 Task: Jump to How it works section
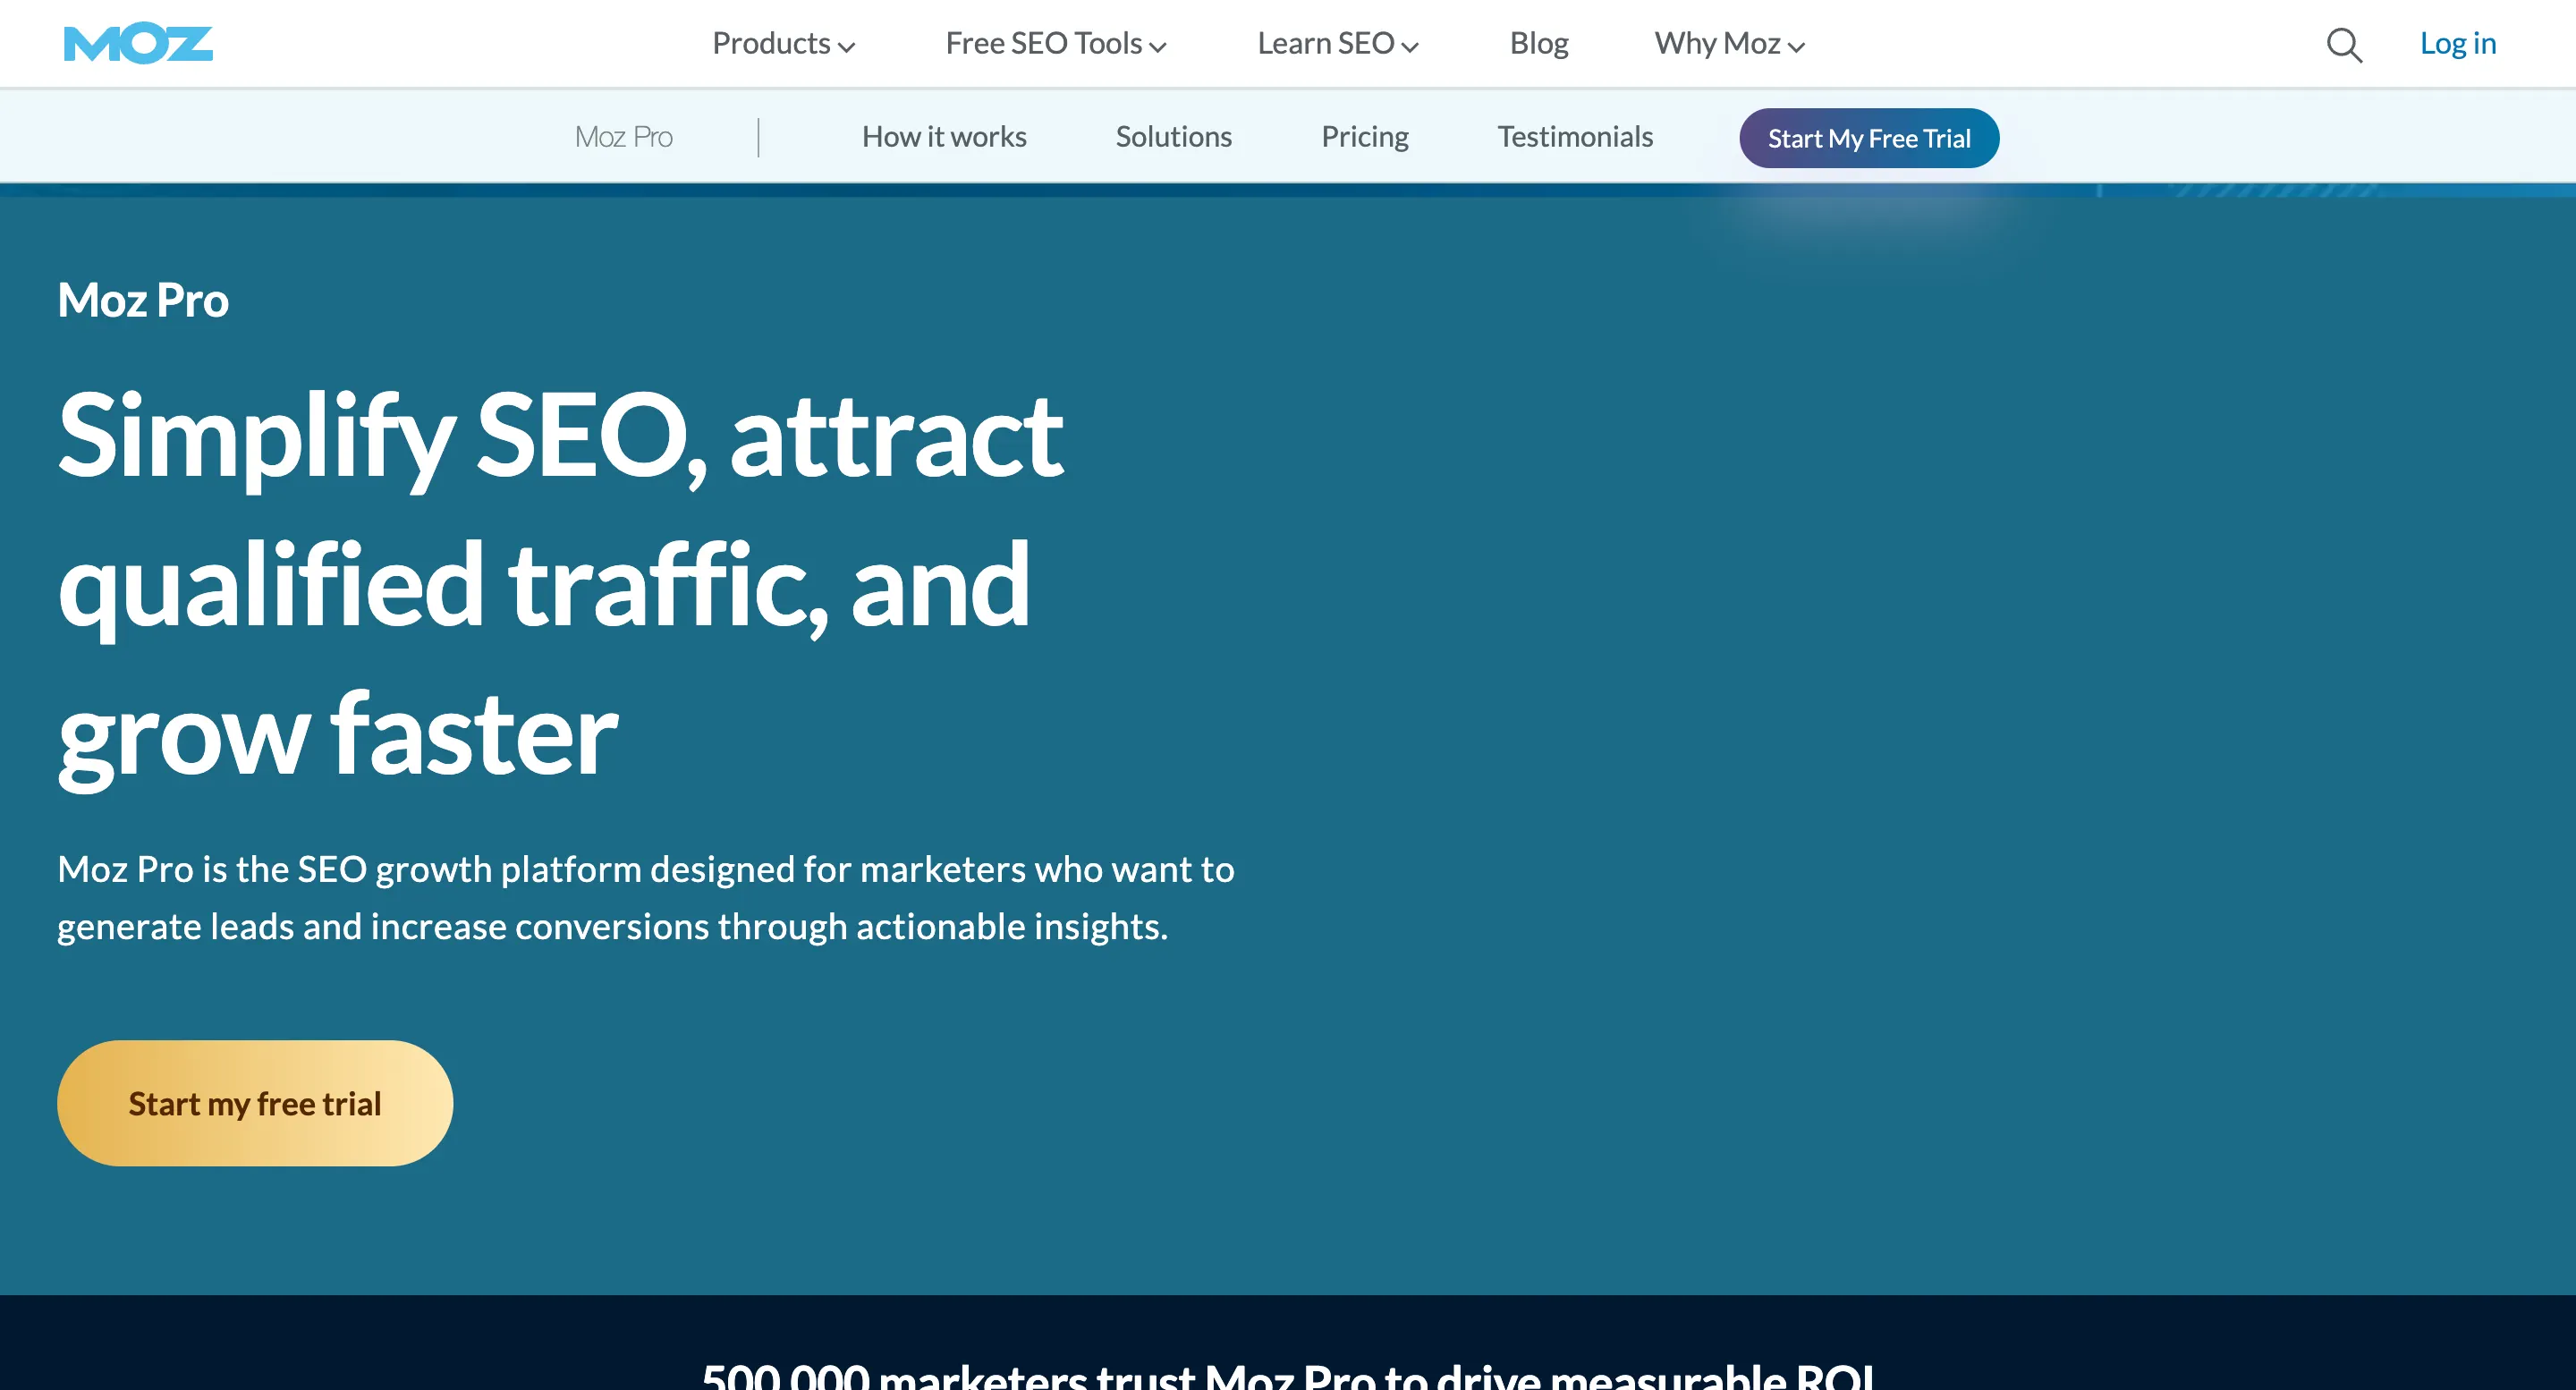[x=944, y=137]
